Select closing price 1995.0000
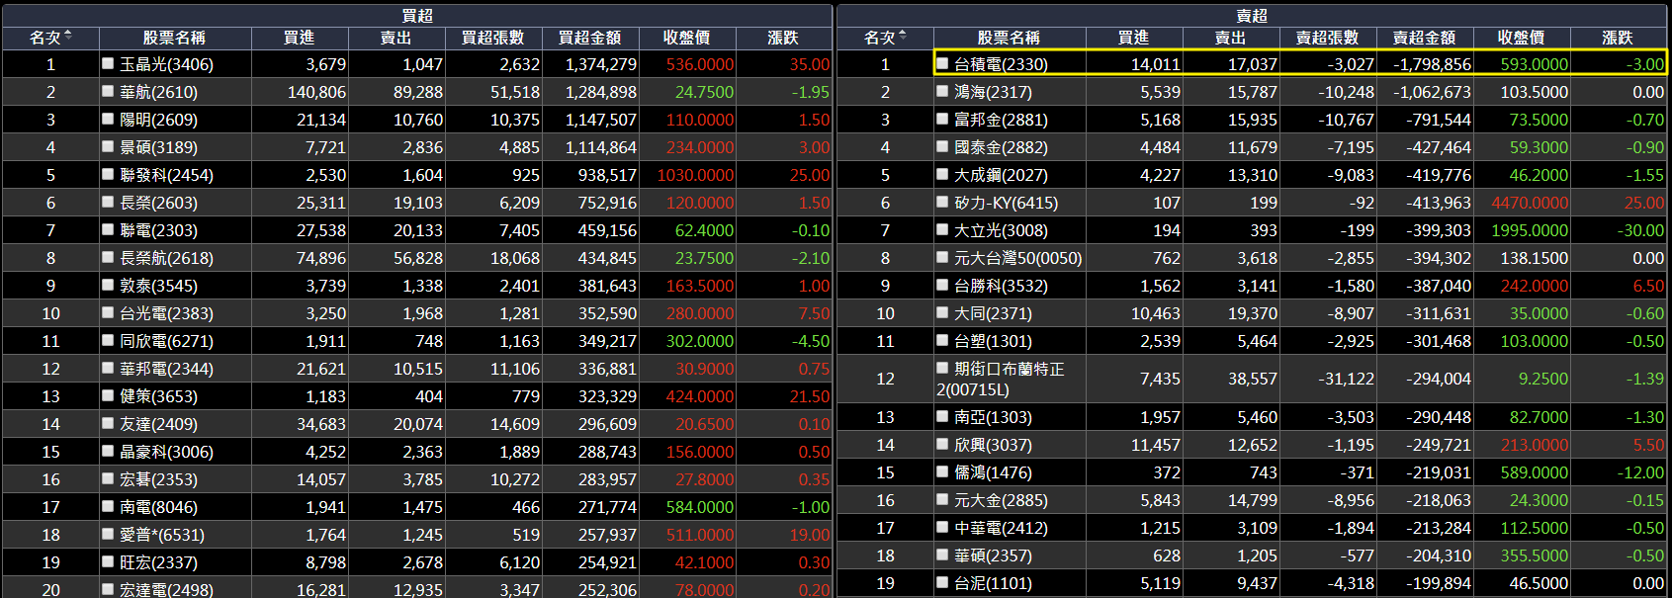The width and height of the screenshot is (1672, 598). (x=1530, y=230)
